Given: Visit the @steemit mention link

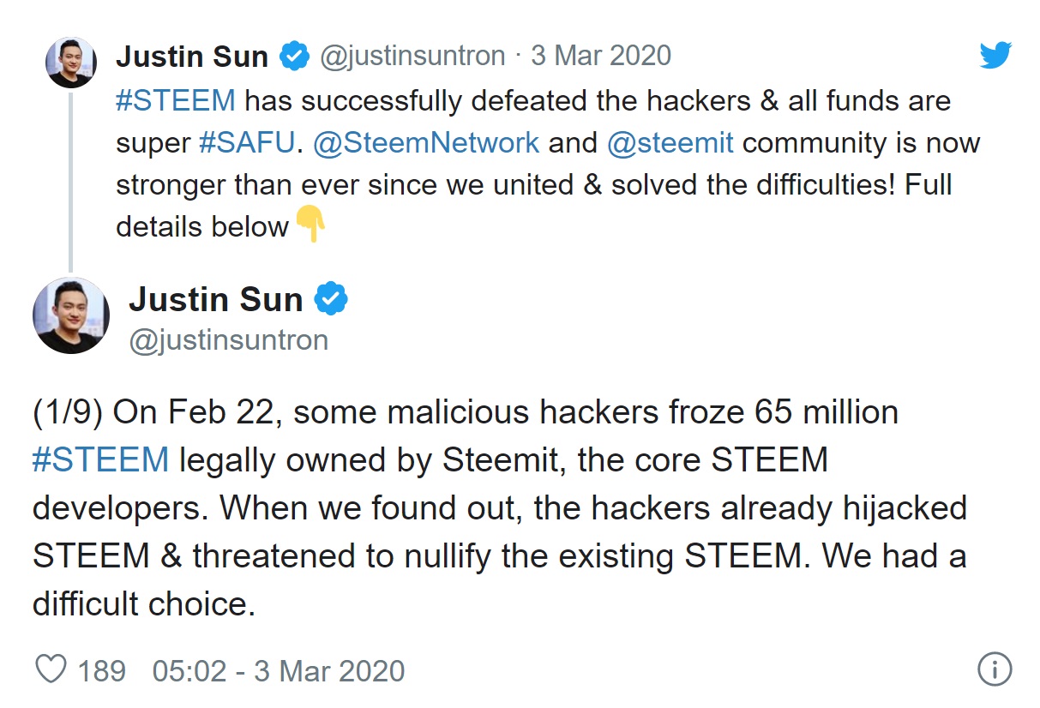Looking at the screenshot, I should point(670,142).
